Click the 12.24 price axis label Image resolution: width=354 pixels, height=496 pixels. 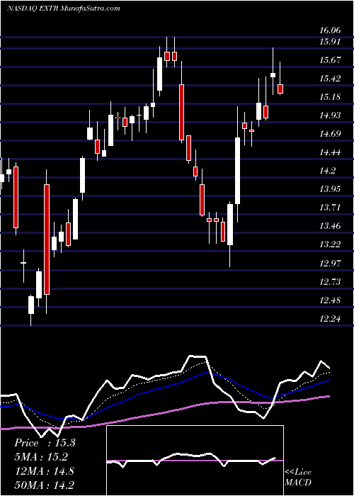(330, 319)
